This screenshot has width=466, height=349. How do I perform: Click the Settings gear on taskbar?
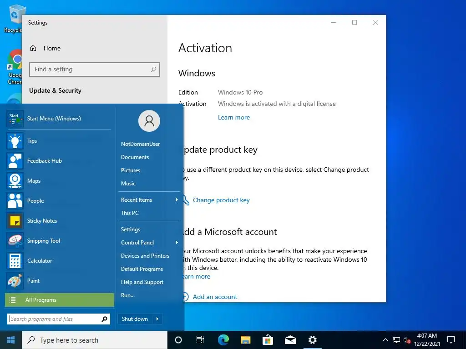point(312,340)
